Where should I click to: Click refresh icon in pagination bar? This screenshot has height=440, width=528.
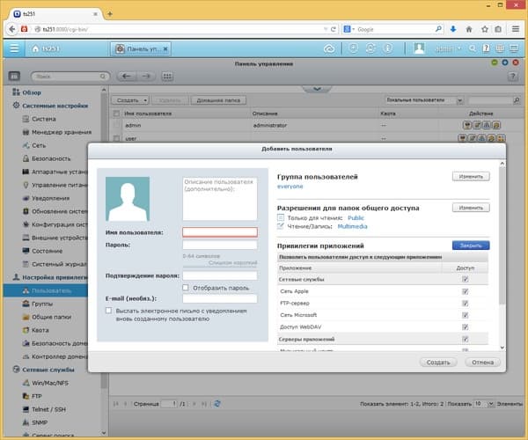[217, 403]
